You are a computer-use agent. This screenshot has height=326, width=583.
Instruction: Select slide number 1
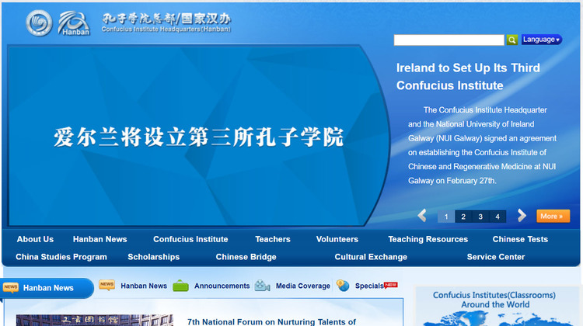click(446, 217)
